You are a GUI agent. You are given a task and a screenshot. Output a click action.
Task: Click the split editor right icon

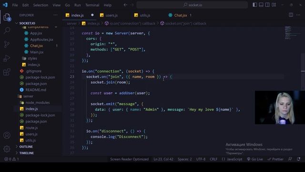[291, 15]
